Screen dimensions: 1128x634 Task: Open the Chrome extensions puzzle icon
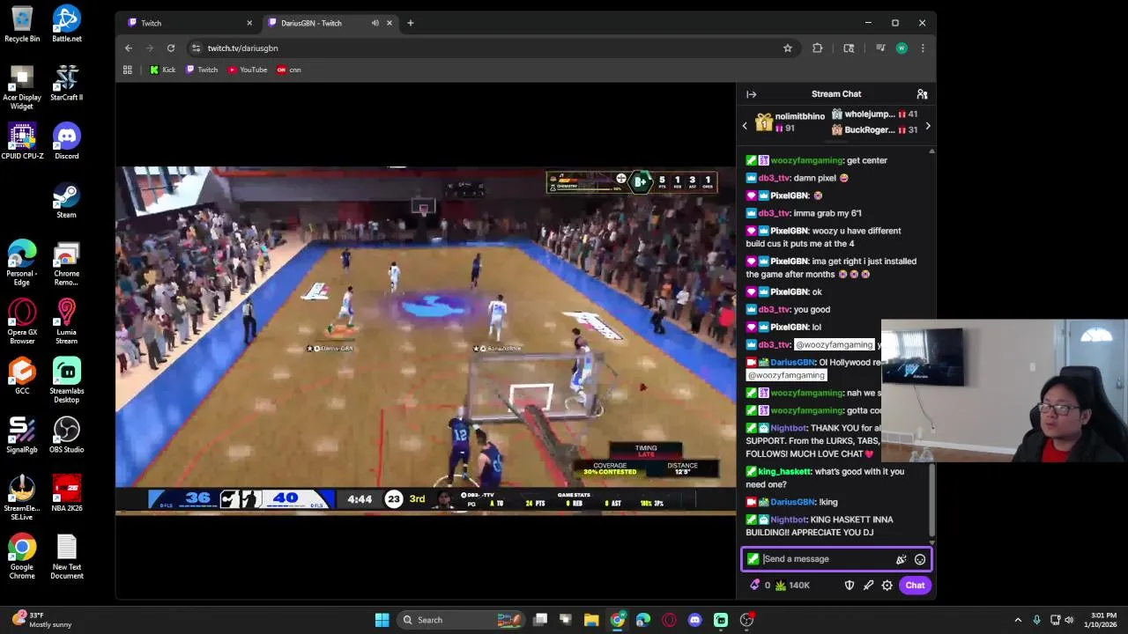(818, 48)
